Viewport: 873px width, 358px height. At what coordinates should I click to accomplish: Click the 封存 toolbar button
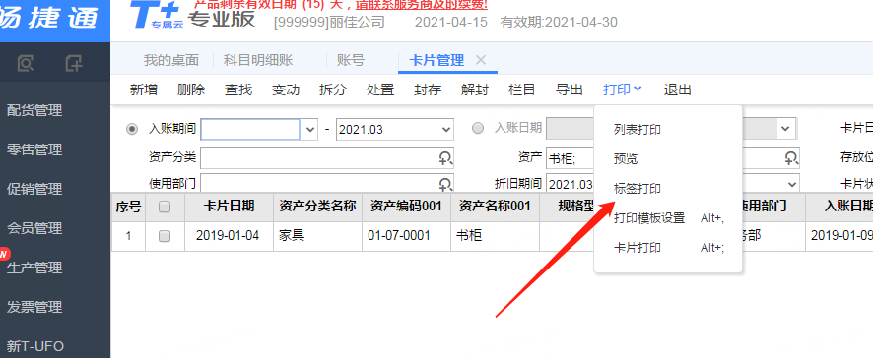point(428,89)
